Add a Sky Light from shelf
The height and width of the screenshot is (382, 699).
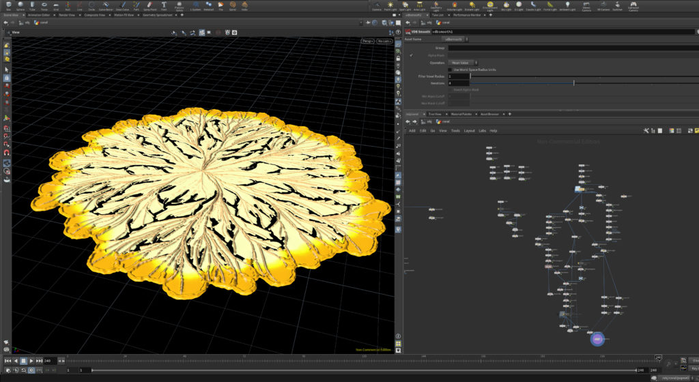click(506, 5)
